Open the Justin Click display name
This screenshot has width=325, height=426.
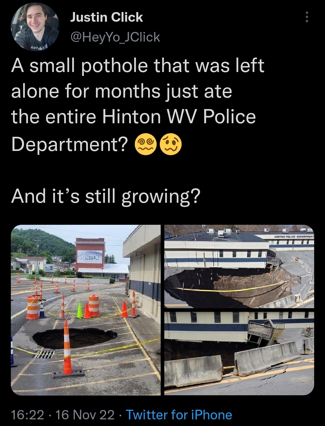pyautogui.click(x=107, y=17)
